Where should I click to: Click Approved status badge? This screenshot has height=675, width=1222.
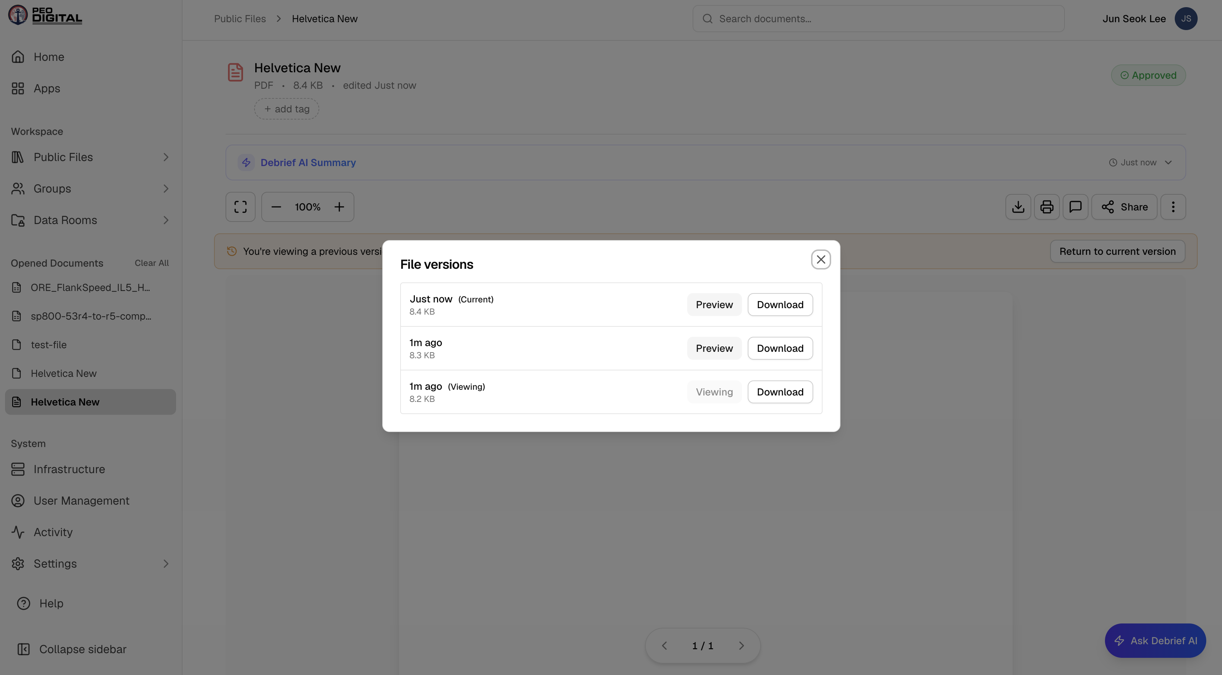point(1148,76)
